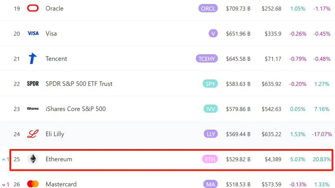Open the SPDR S&P 500 ETF Trust link
Screen dimensions: 335x188
[79, 84]
